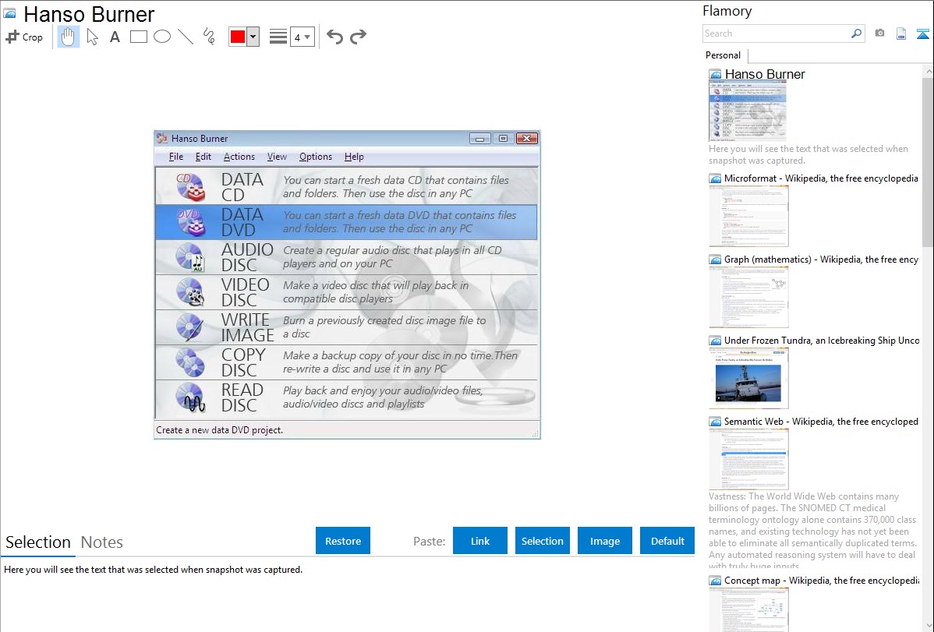
Task: Open the Under Frozen Tundra snapshot thumbnail
Action: [x=748, y=378]
